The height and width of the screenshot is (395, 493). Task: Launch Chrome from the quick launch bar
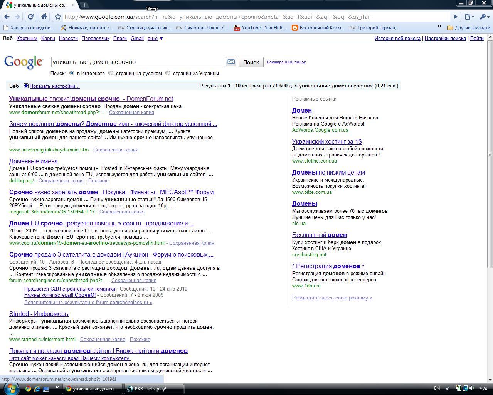pos(28,388)
